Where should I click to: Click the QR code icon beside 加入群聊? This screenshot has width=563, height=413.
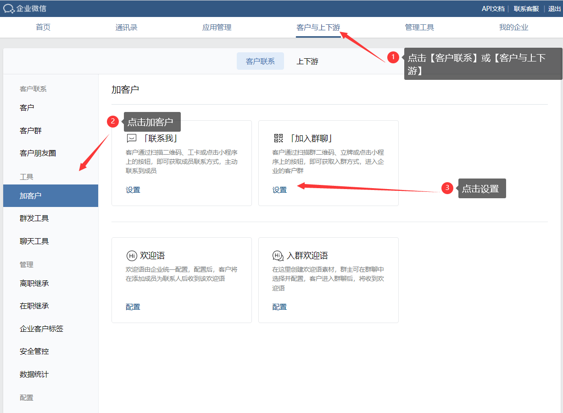coord(279,138)
